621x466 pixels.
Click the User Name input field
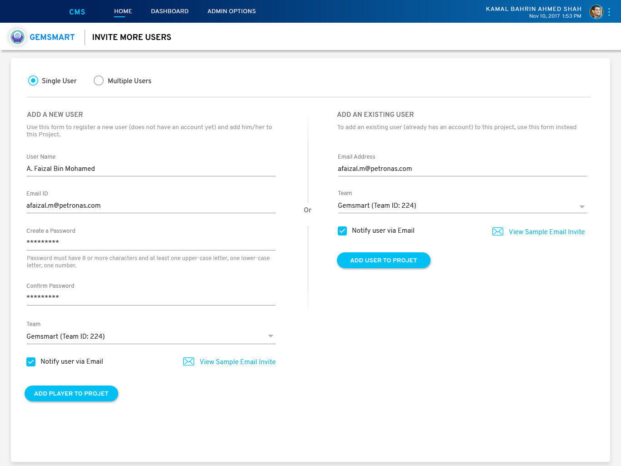[150, 169]
